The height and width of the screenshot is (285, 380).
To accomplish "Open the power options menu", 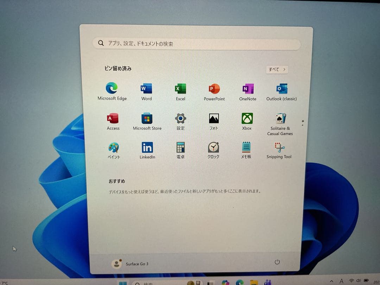I will pyautogui.click(x=277, y=262).
